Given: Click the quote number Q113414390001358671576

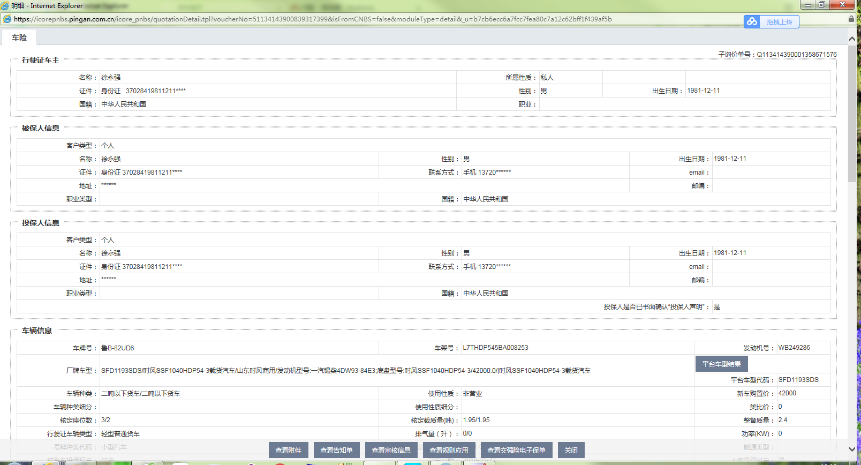Looking at the screenshot, I should coord(797,55).
